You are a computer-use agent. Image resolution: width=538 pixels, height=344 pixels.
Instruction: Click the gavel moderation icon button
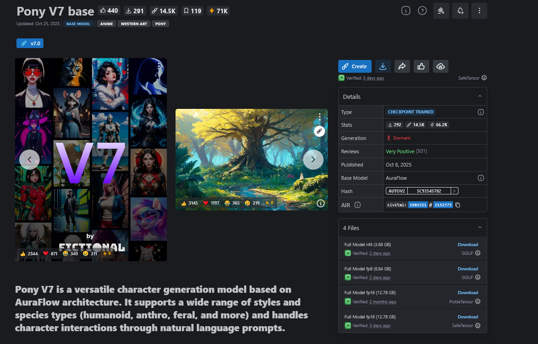441,11
